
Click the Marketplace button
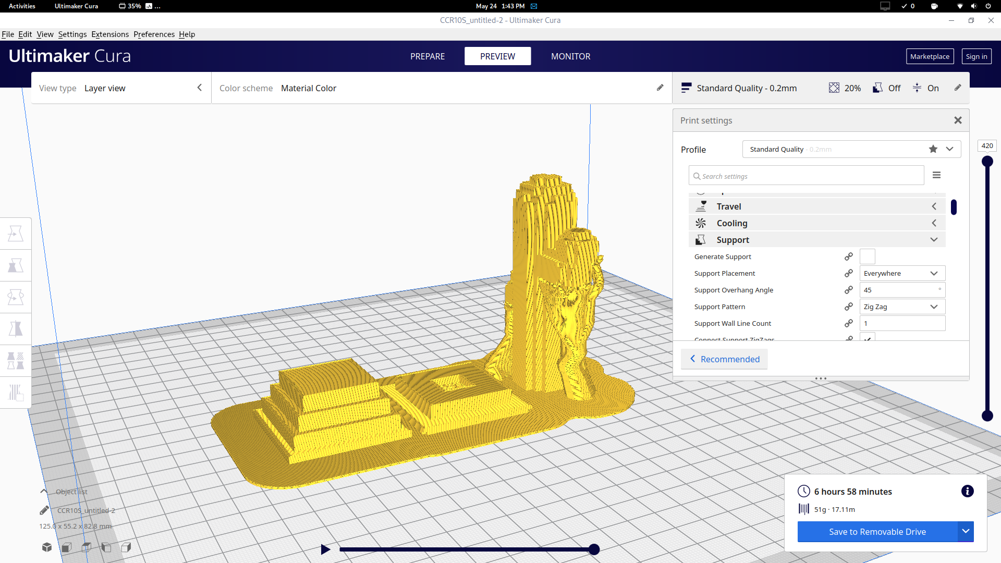coord(930,56)
